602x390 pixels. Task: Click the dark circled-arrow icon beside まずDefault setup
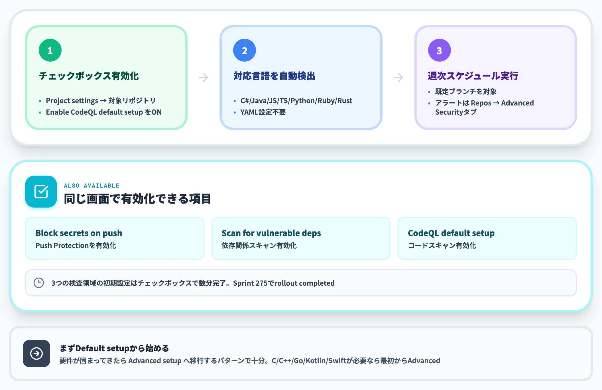pos(36,354)
